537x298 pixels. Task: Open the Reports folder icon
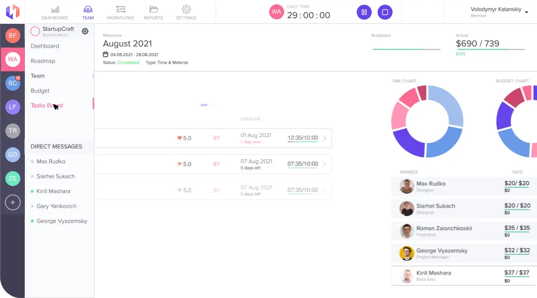pyautogui.click(x=153, y=9)
